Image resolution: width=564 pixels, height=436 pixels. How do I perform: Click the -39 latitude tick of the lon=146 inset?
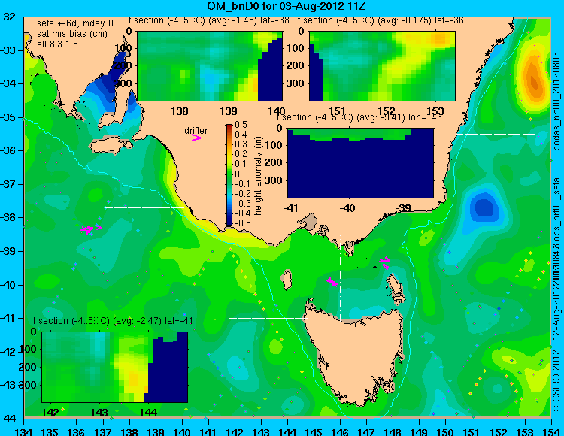tap(403, 207)
